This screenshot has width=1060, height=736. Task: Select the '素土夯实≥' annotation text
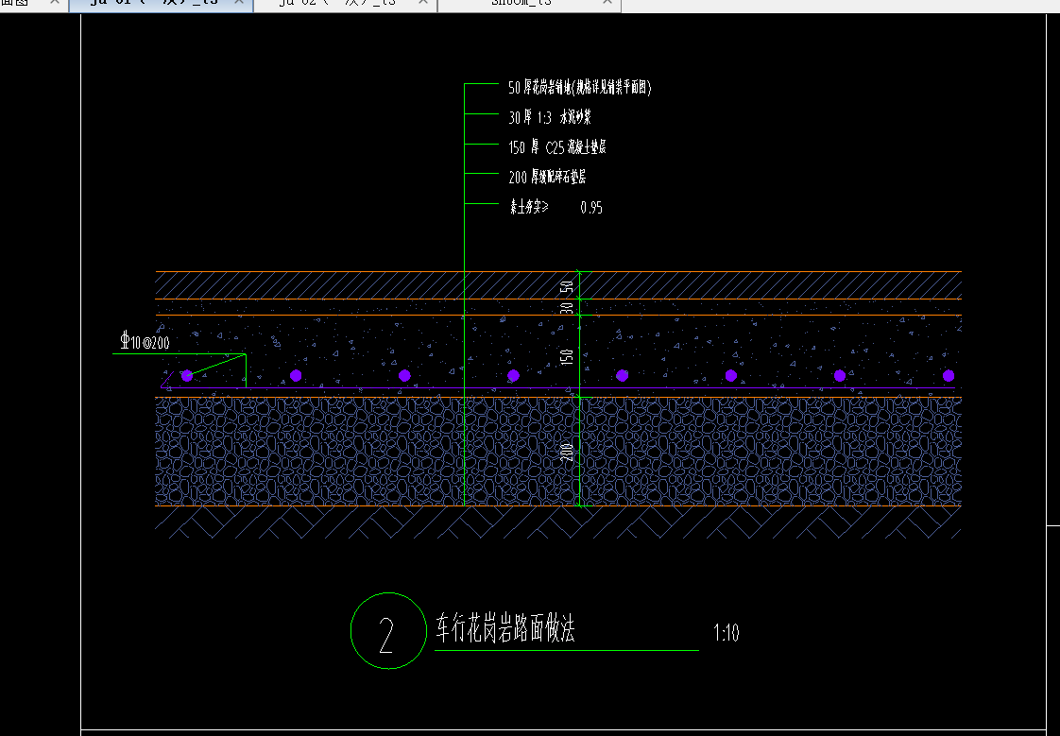point(529,207)
